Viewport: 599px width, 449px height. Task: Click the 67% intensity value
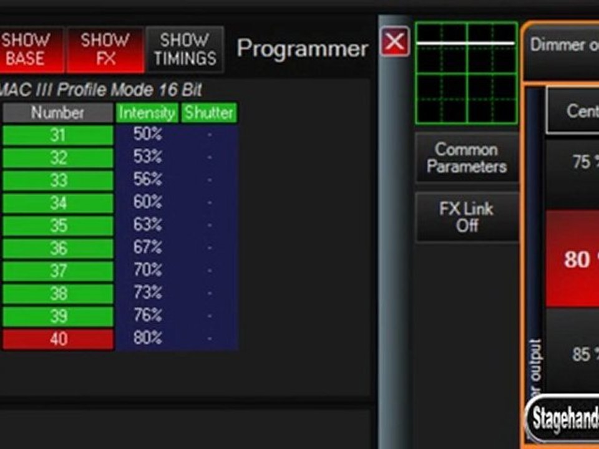coord(148,248)
